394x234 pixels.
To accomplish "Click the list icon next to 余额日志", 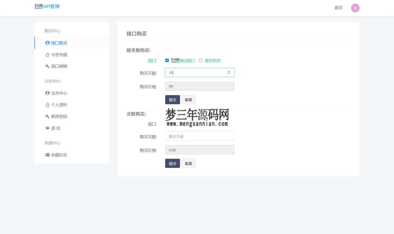I will coord(47,155).
